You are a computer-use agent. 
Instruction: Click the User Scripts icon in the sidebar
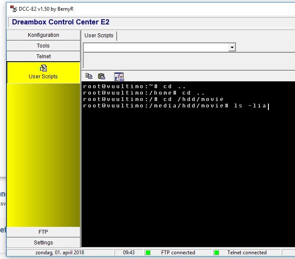[43, 68]
